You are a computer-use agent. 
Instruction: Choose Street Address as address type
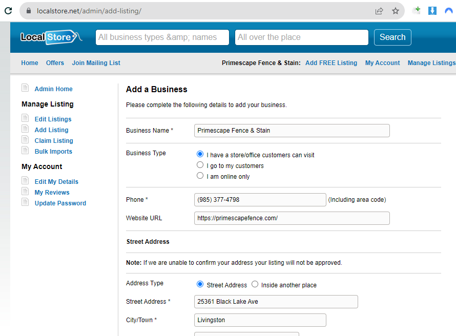(x=200, y=284)
